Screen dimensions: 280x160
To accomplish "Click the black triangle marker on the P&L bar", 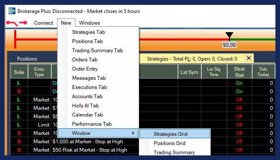I will coord(229,35).
